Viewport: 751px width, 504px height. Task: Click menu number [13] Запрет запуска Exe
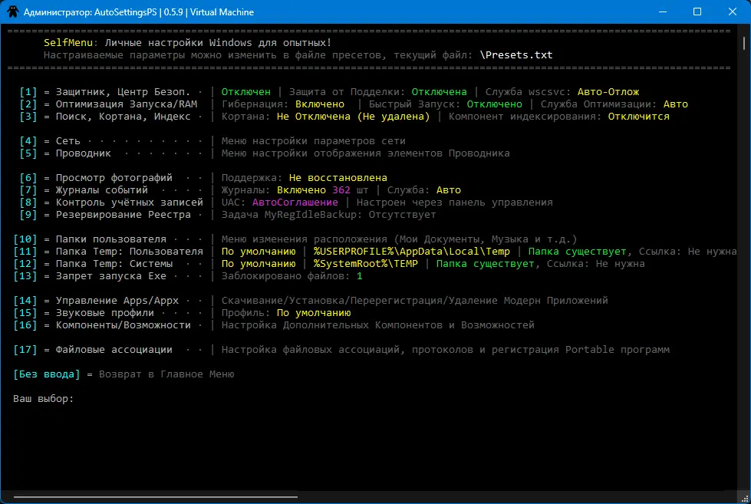point(25,276)
